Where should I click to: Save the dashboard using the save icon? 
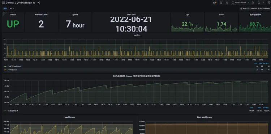tap(221, 3)
